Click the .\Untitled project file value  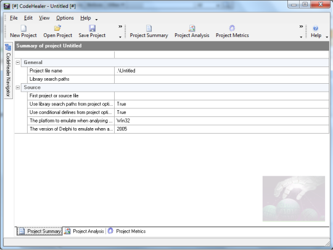tap(222, 71)
